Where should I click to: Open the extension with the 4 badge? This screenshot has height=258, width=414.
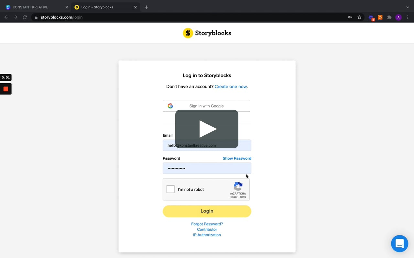coord(371,18)
